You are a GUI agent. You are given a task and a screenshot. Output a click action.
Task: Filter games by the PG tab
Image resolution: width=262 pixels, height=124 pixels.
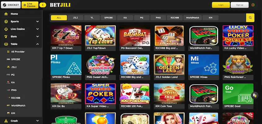(x=142, y=18)
